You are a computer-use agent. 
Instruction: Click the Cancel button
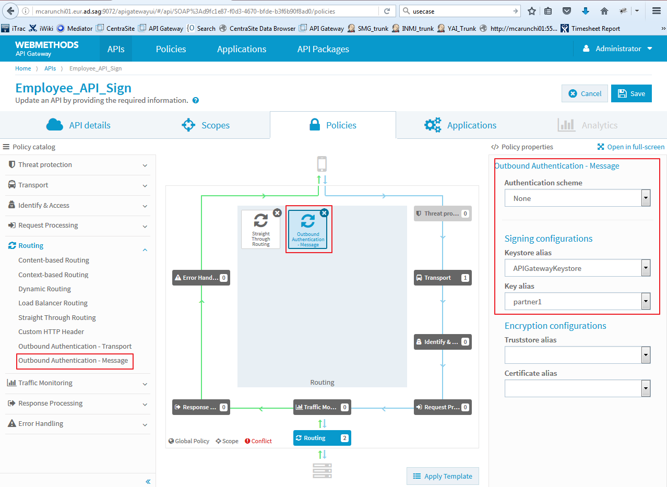click(585, 93)
